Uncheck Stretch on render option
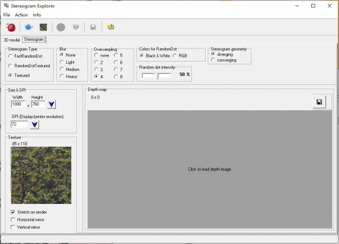The image size is (339, 244). pyautogui.click(x=14, y=212)
